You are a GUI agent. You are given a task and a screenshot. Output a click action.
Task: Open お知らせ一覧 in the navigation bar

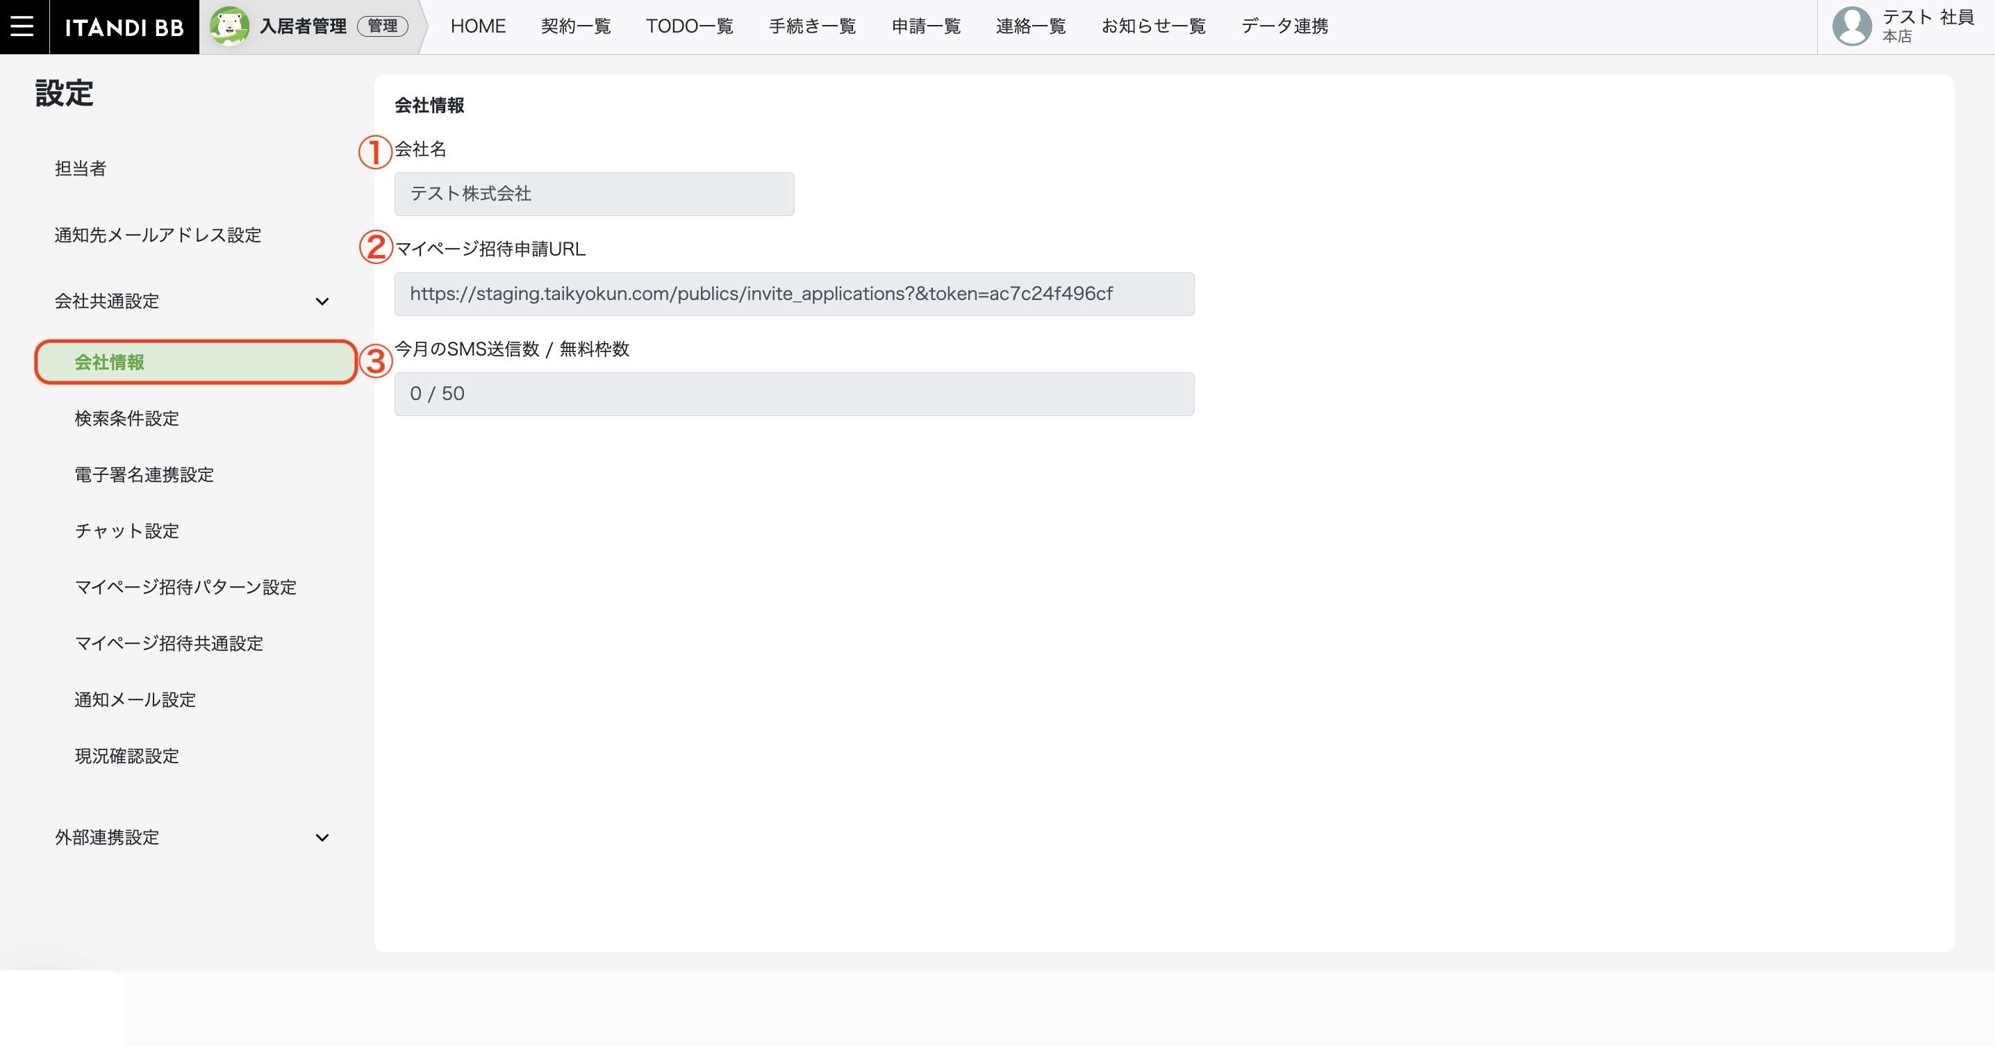(1153, 26)
